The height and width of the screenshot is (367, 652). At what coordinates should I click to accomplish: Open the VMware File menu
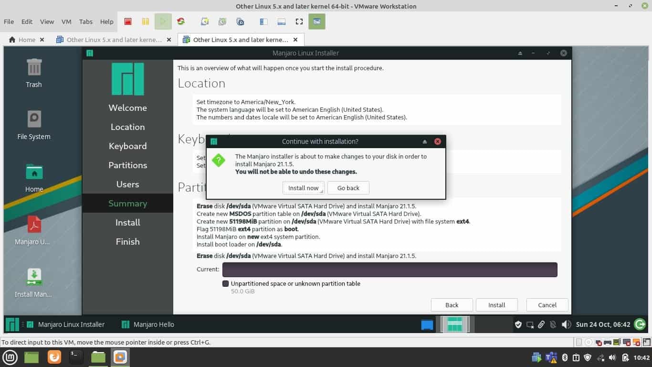tap(9, 22)
